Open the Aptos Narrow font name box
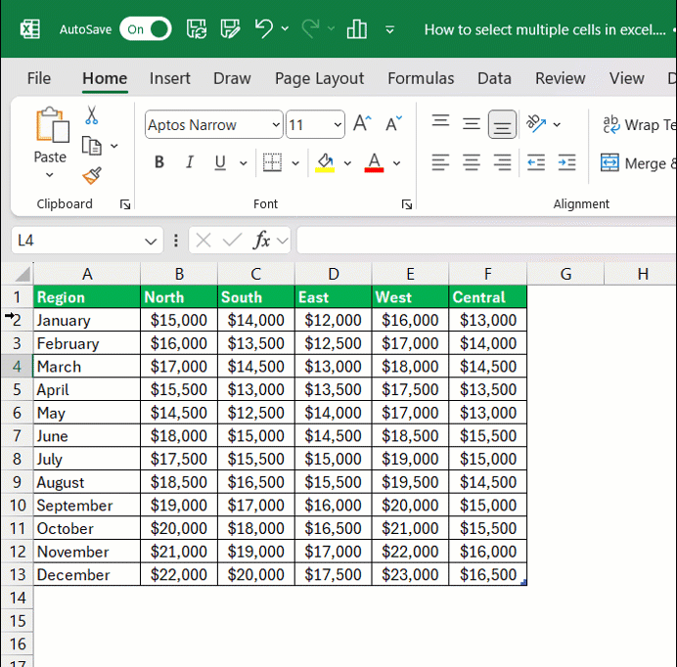Viewport: 677px width, 667px height. pyautogui.click(x=213, y=125)
